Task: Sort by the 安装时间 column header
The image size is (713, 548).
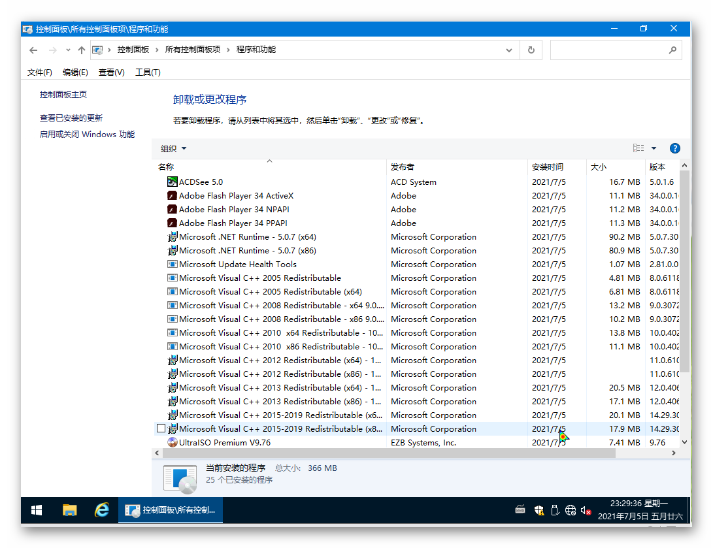Action: [557, 167]
